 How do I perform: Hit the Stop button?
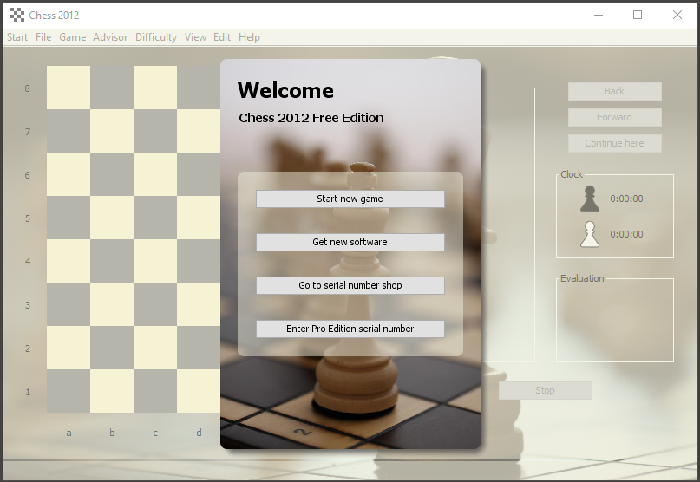click(545, 390)
